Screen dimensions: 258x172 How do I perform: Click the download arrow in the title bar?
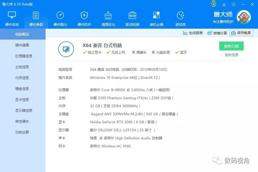pyautogui.click(x=224, y=4)
